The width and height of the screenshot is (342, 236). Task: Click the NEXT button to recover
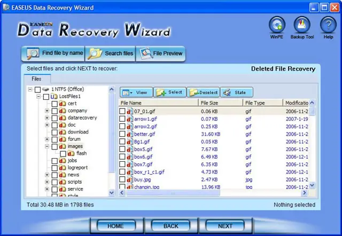tap(226, 226)
